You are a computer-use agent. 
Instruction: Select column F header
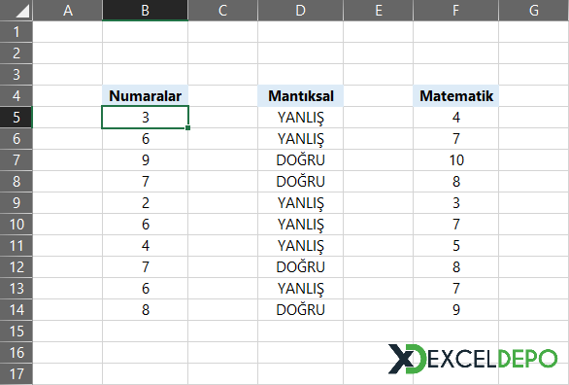455,10
